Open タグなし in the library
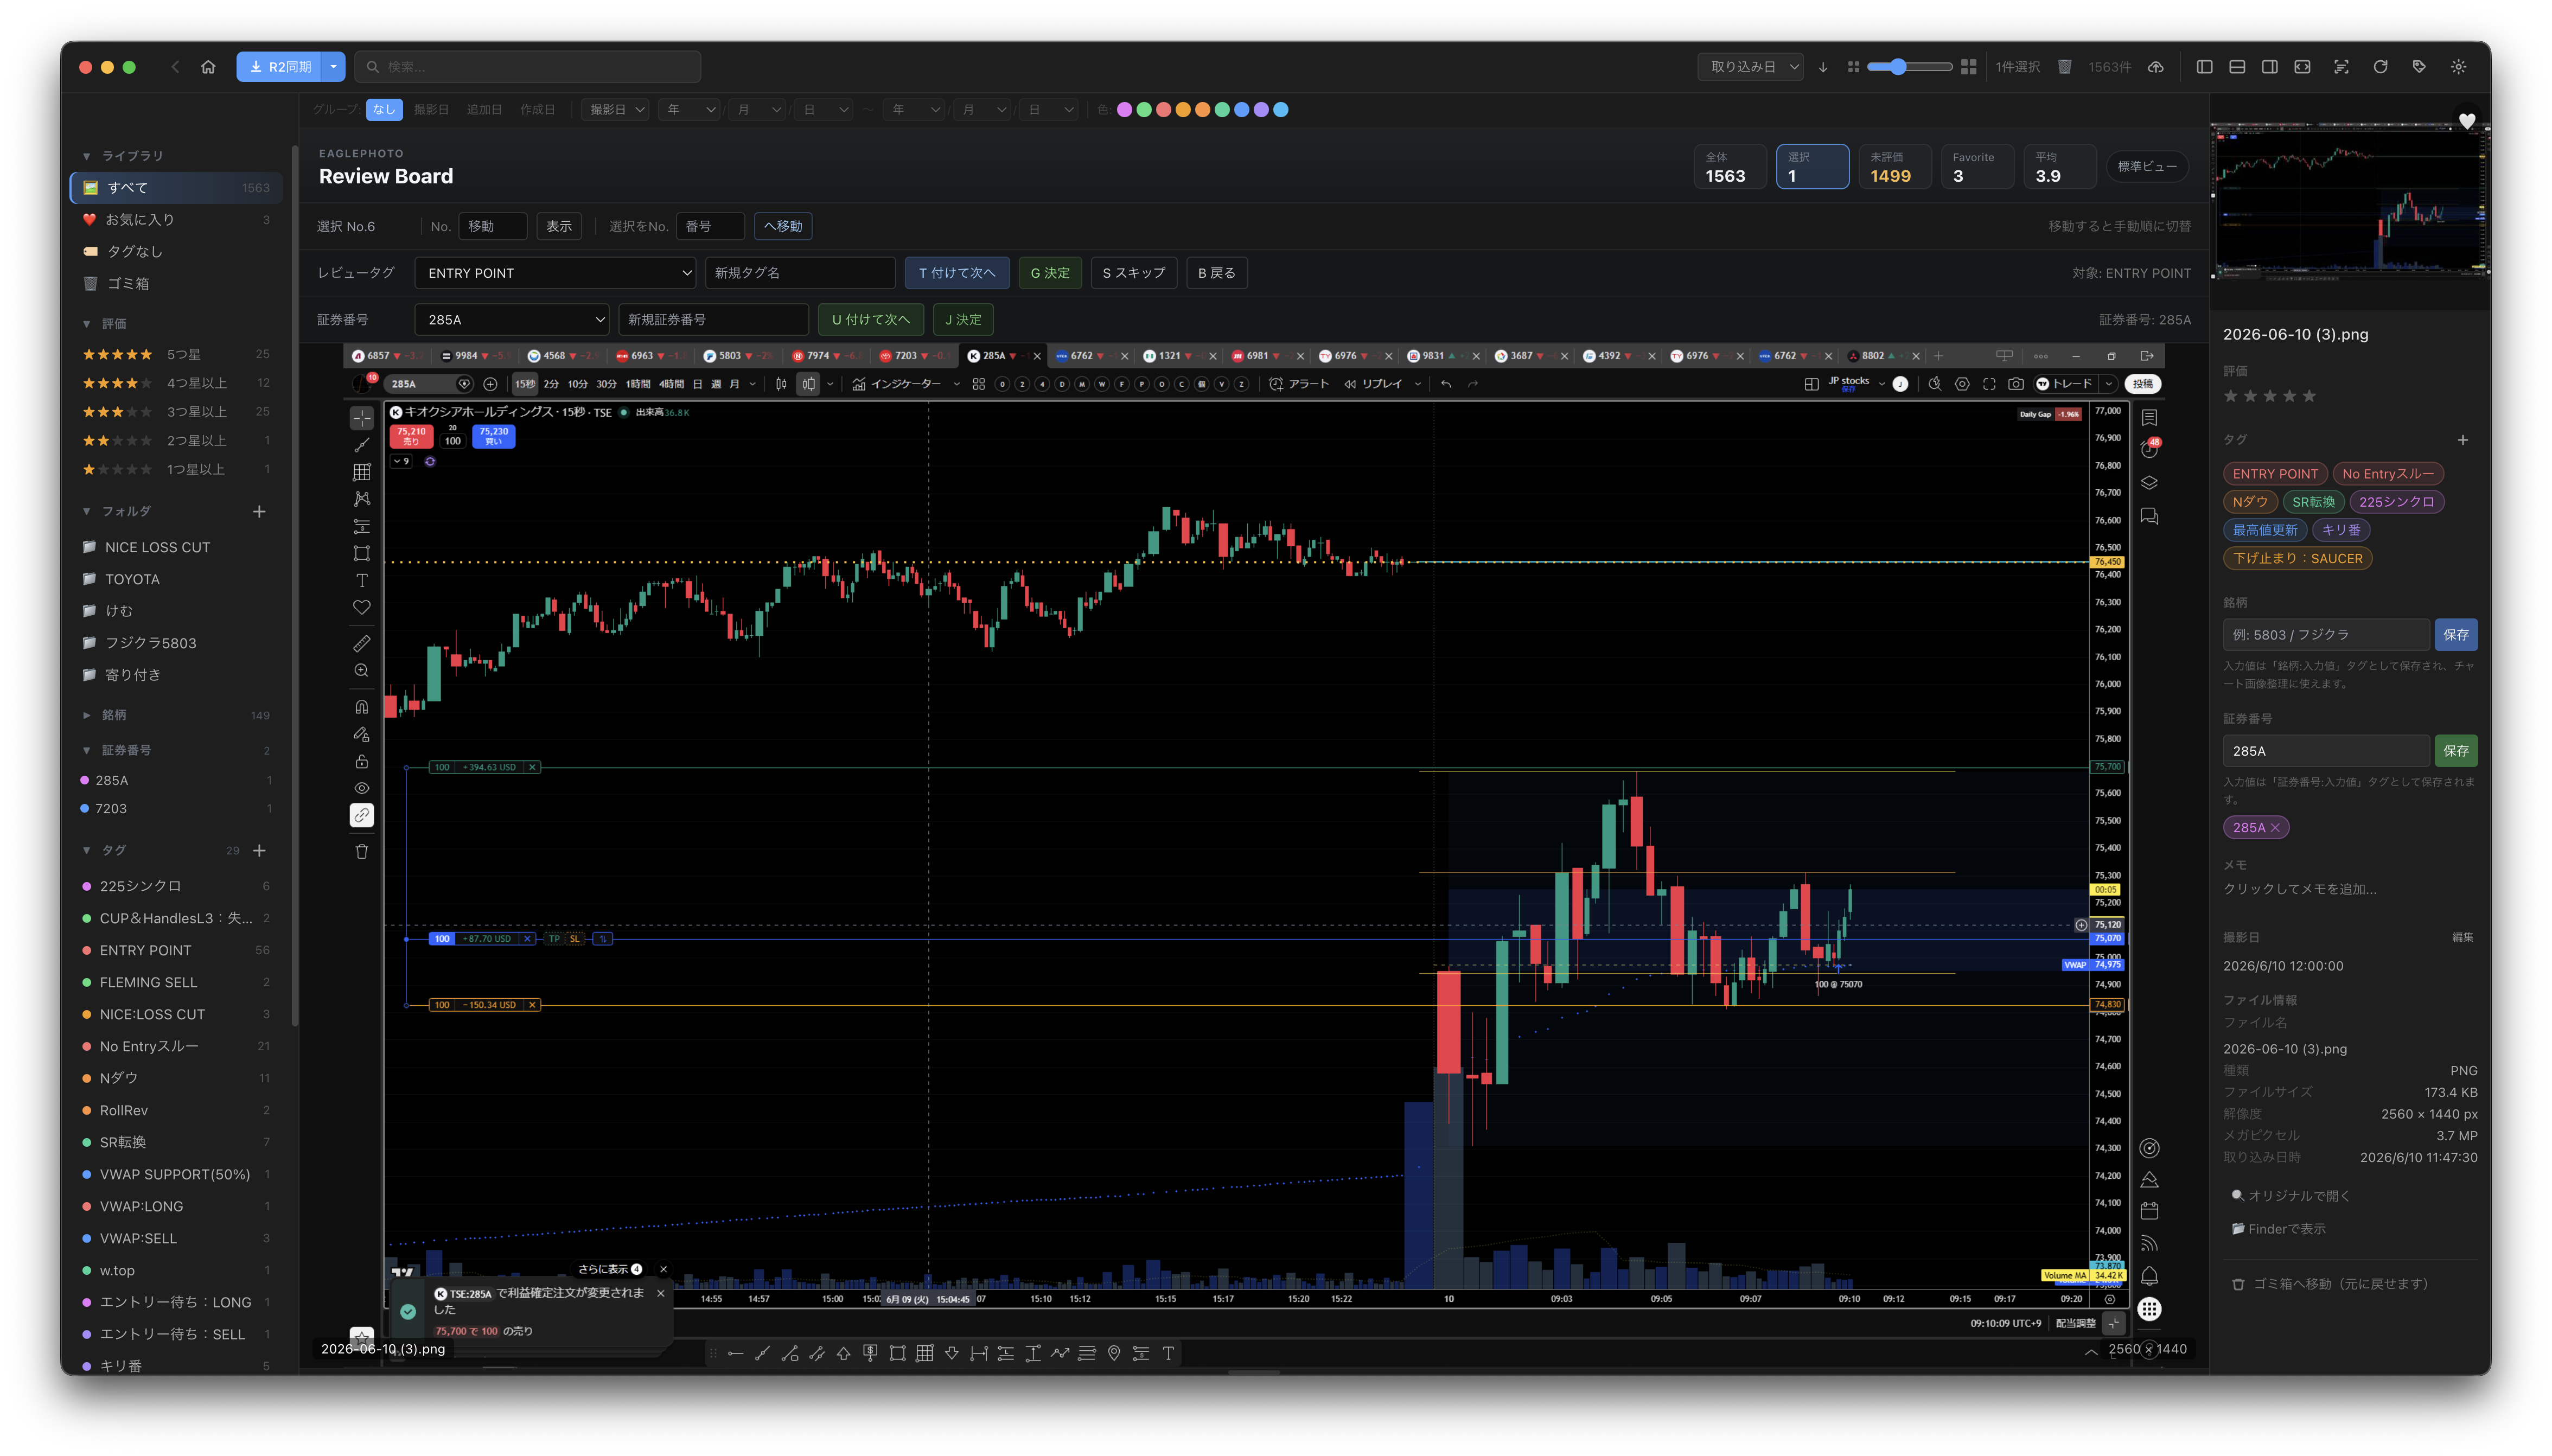 176,251
